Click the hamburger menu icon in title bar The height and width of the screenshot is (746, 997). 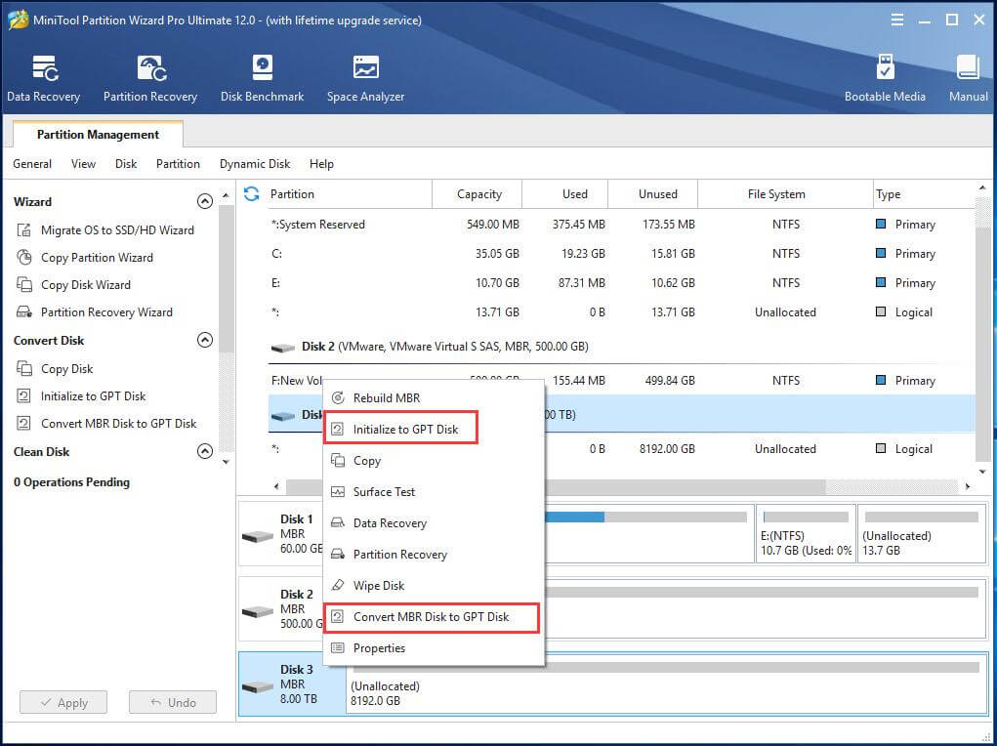(897, 20)
